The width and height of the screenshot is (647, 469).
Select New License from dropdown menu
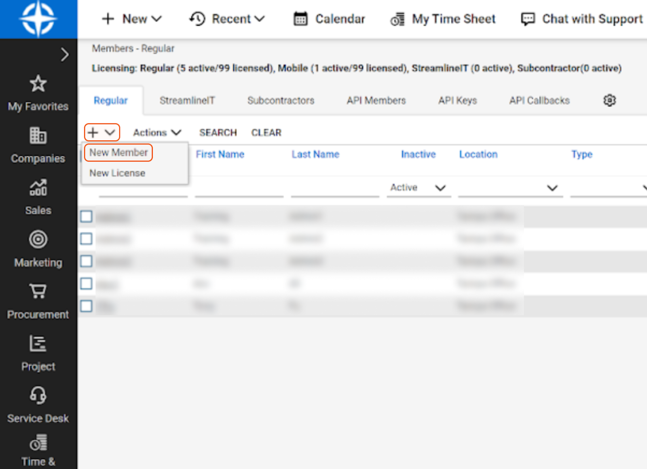coord(117,173)
